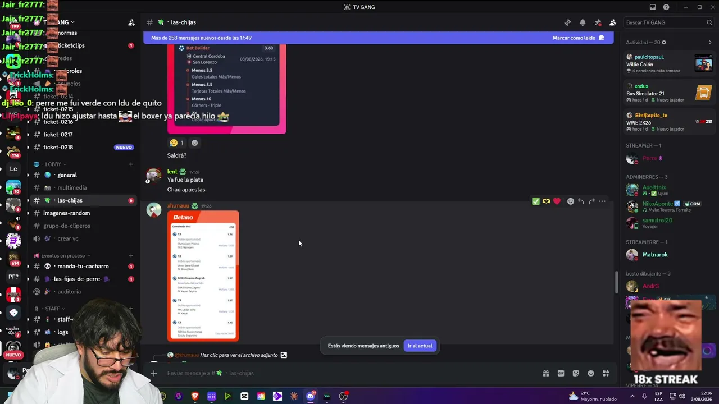The image size is (719, 404).
Task: Open notification settings bell icon
Action: [x=583, y=22]
